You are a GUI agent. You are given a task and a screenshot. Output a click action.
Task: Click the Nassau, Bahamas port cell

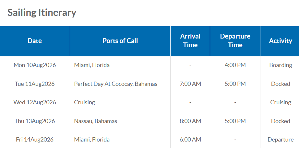point(95,121)
